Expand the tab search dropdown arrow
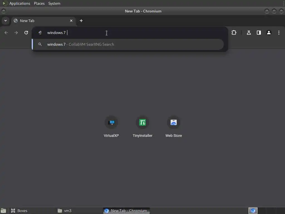Screen dimensions: 285x214 click(6, 21)
